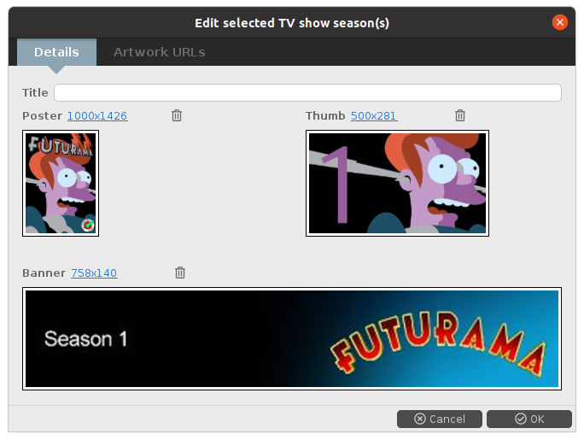
Task: Confirm changes with the OK button
Action: click(x=529, y=419)
